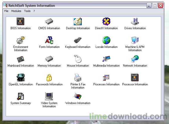Select the Windows Information flag icon
Screen dimensions: 169x124
(x=78, y=96)
